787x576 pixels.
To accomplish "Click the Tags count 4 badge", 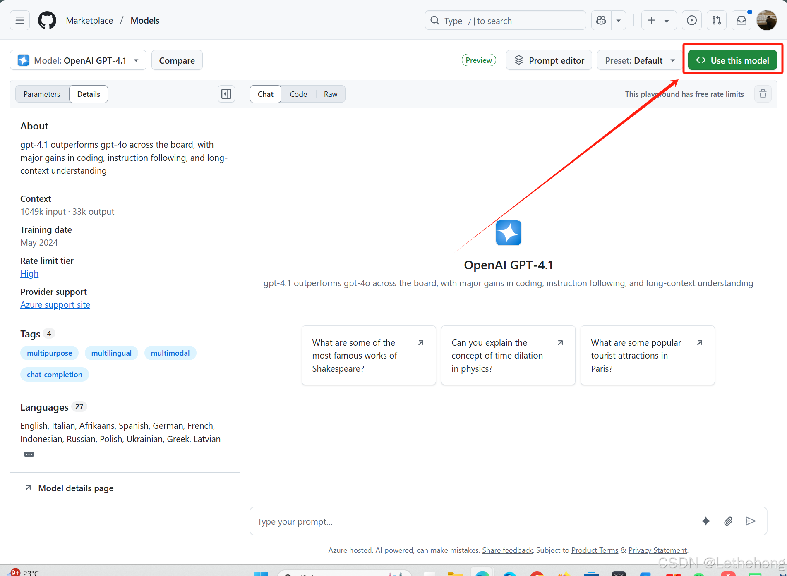I will (x=49, y=333).
